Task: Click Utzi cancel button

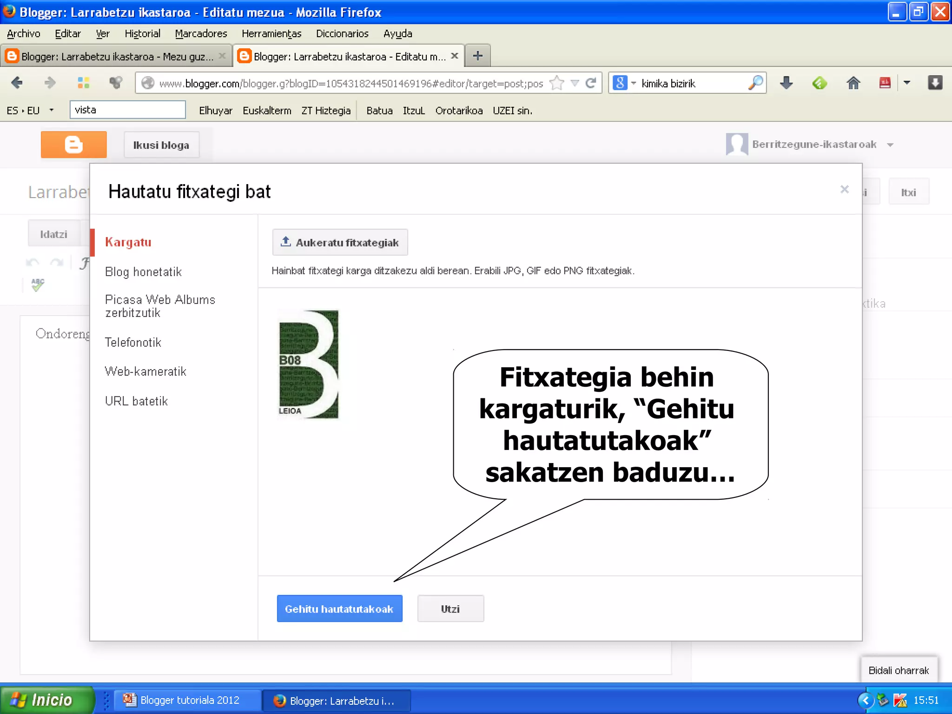Action: point(450,608)
